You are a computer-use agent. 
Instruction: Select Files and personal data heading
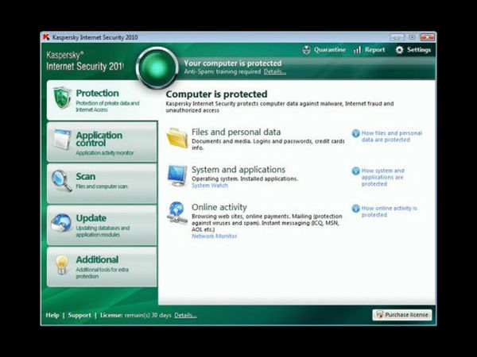tap(236, 132)
